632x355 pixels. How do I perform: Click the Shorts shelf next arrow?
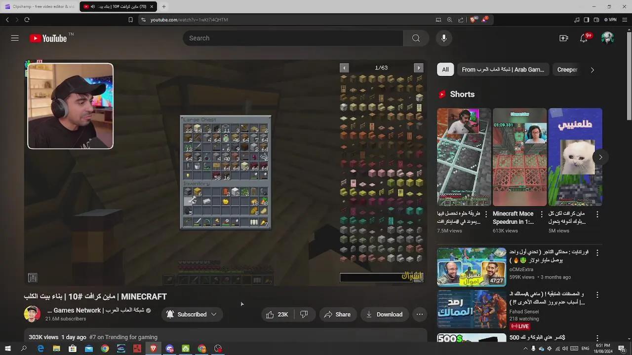(600, 157)
